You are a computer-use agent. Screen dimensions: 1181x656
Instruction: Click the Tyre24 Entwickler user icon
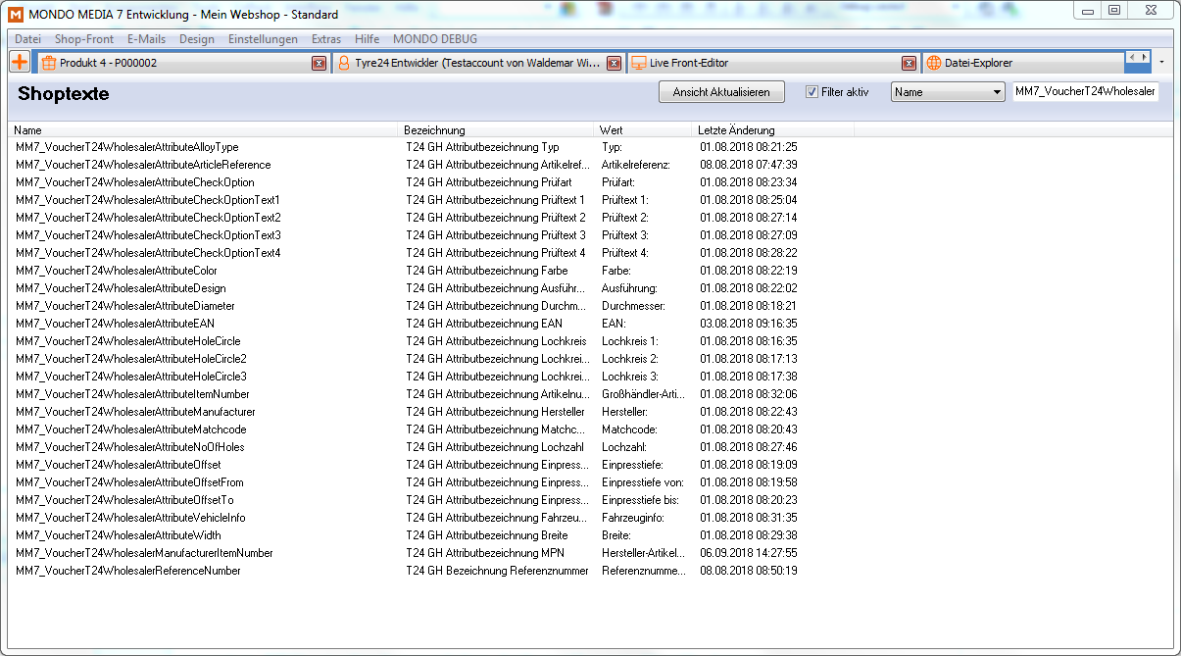pos(343,63)
